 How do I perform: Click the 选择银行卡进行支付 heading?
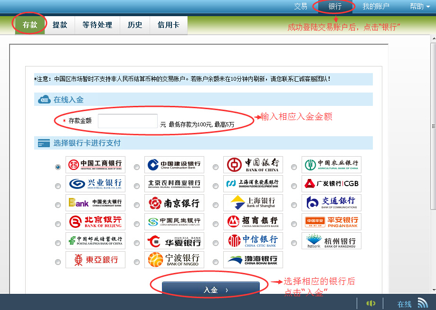87,143
